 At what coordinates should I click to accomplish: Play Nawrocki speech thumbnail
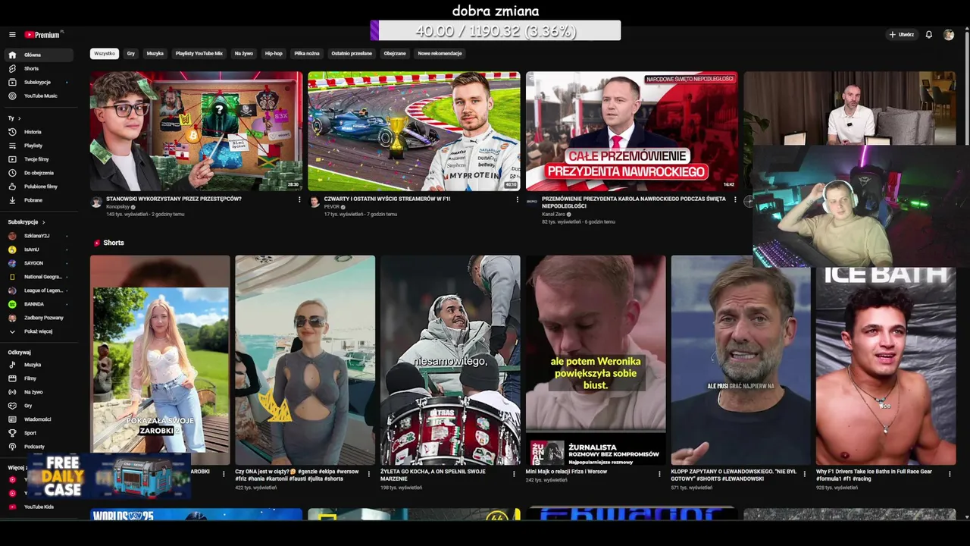pyautogui.click(x=632, y=131)
